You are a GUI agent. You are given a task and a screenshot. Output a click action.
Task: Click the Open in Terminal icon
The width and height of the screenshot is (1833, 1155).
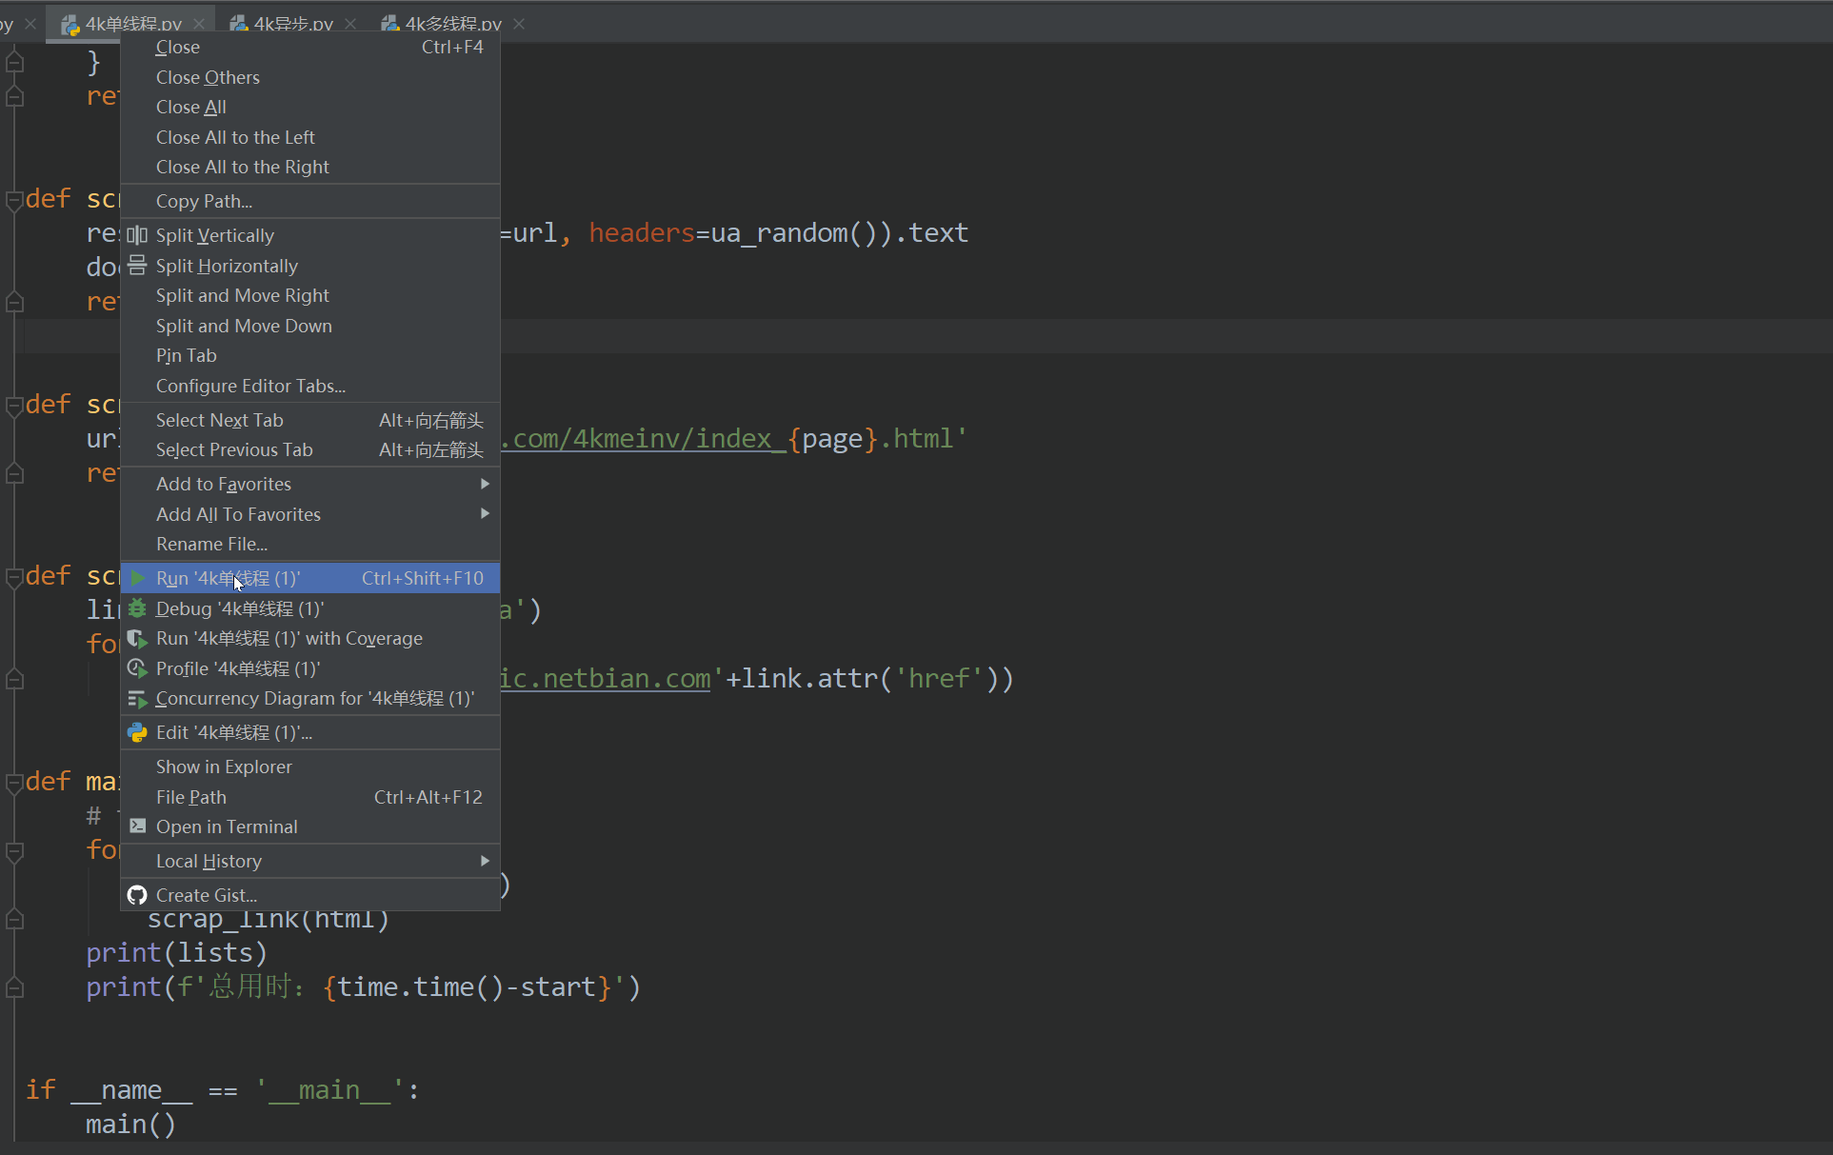coord(137,826)
